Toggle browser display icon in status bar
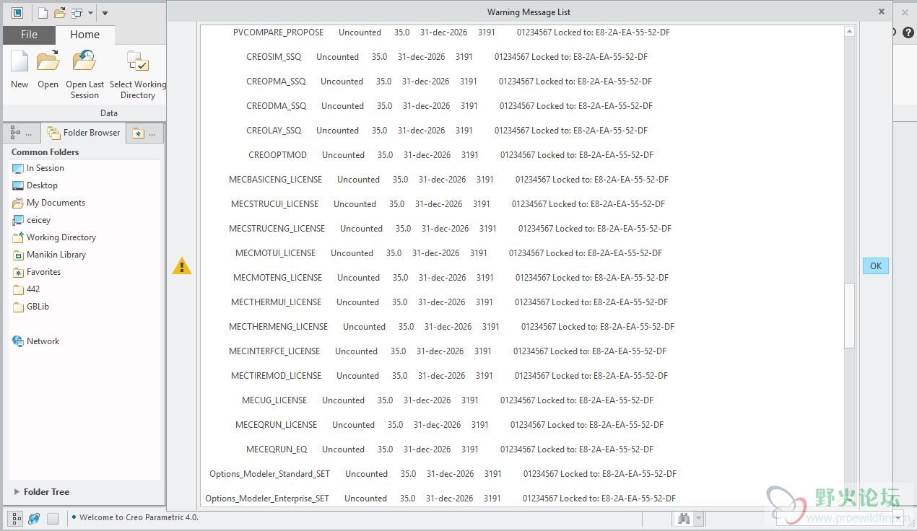This screenshot has width=917, height=531. (x=34, y=518)
